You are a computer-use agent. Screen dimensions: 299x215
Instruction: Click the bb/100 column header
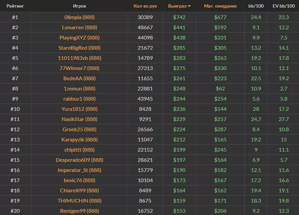pyautogui.click(x=256, y=6)
